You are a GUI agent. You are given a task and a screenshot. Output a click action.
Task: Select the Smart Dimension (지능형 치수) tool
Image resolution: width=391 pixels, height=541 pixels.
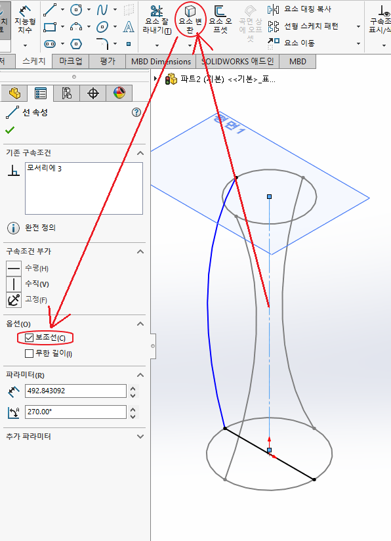point(25,20)
